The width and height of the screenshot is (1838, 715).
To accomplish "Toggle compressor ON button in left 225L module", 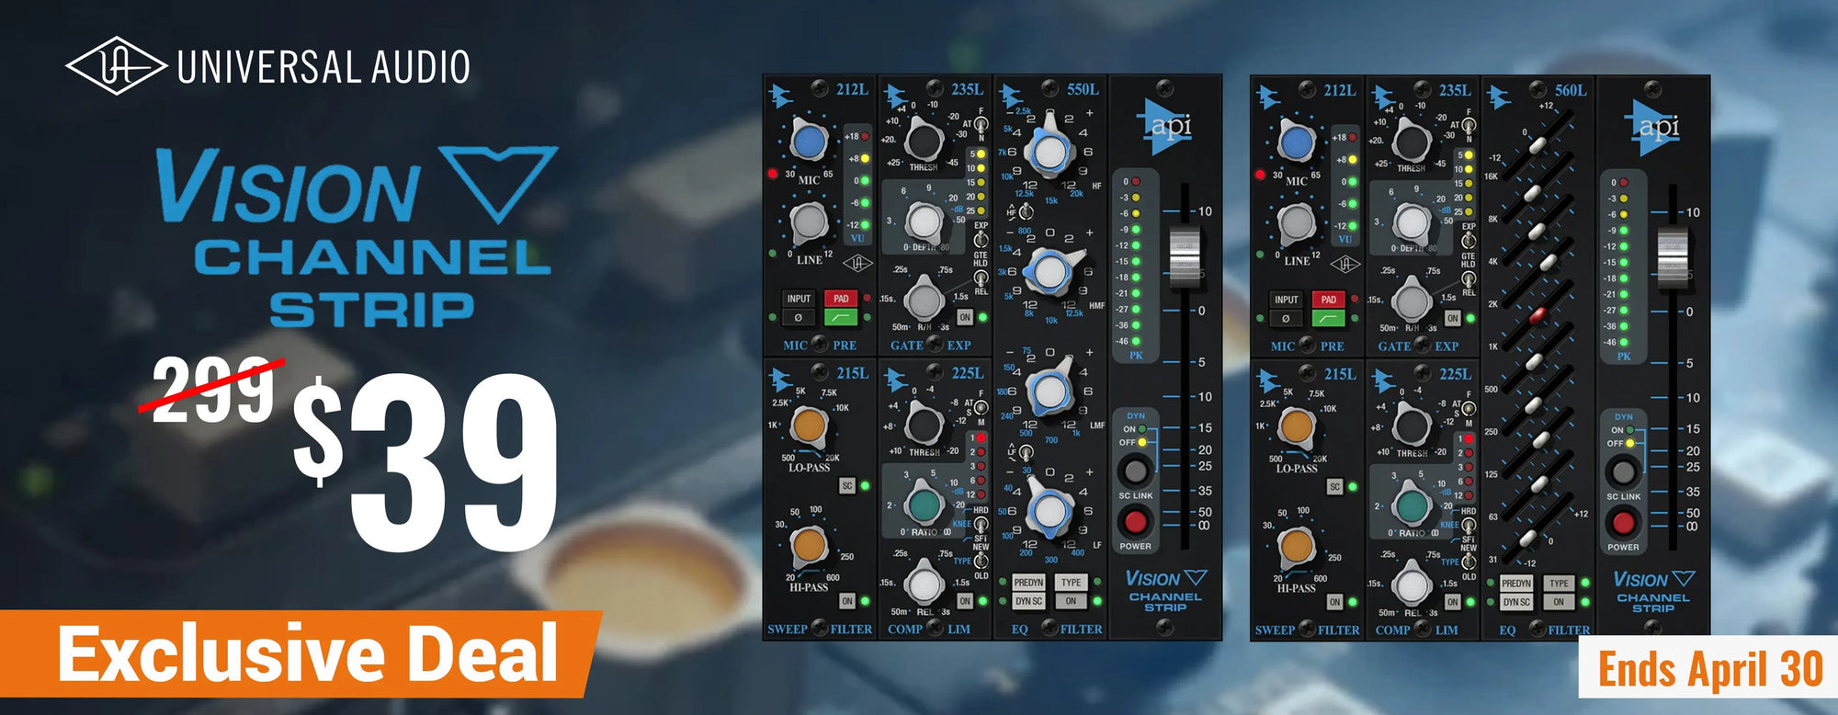I will pyautogui.click(x=964, y=601).
